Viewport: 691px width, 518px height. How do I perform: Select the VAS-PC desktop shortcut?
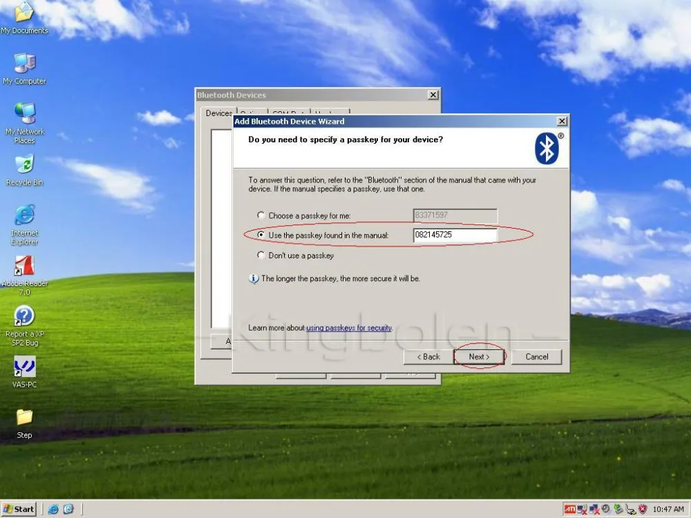pyautogui.click(x=24, y=372)
